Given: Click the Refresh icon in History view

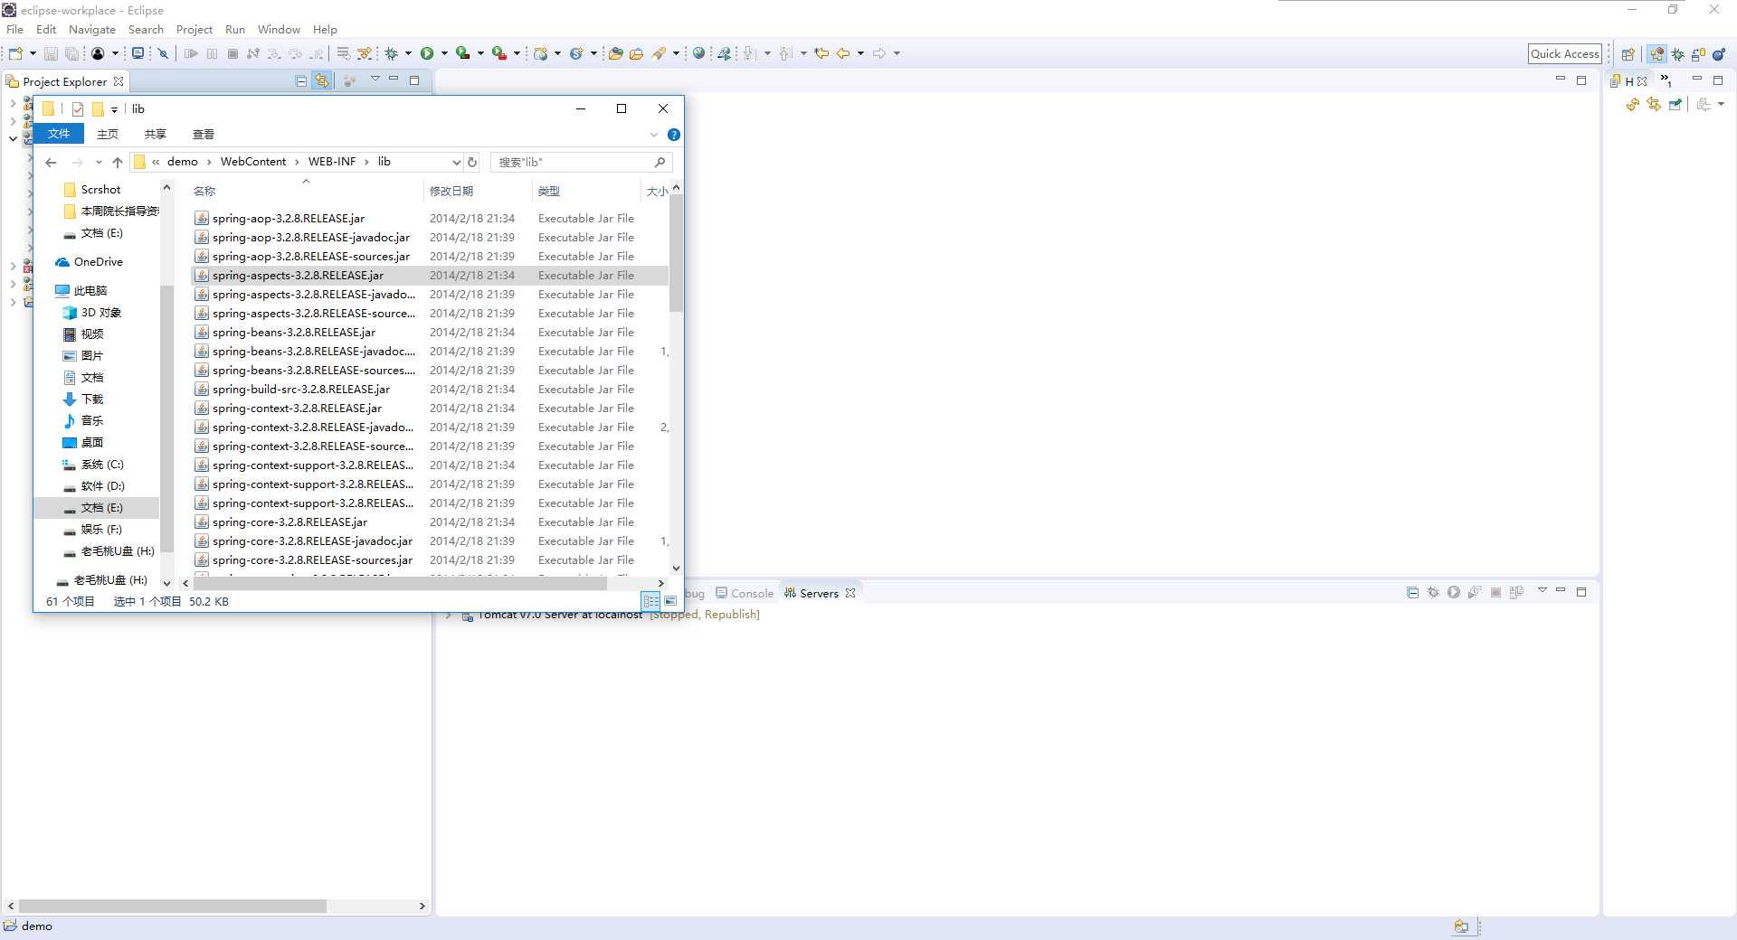Looking at the screenshot, I should click(x=1633, y=105).
